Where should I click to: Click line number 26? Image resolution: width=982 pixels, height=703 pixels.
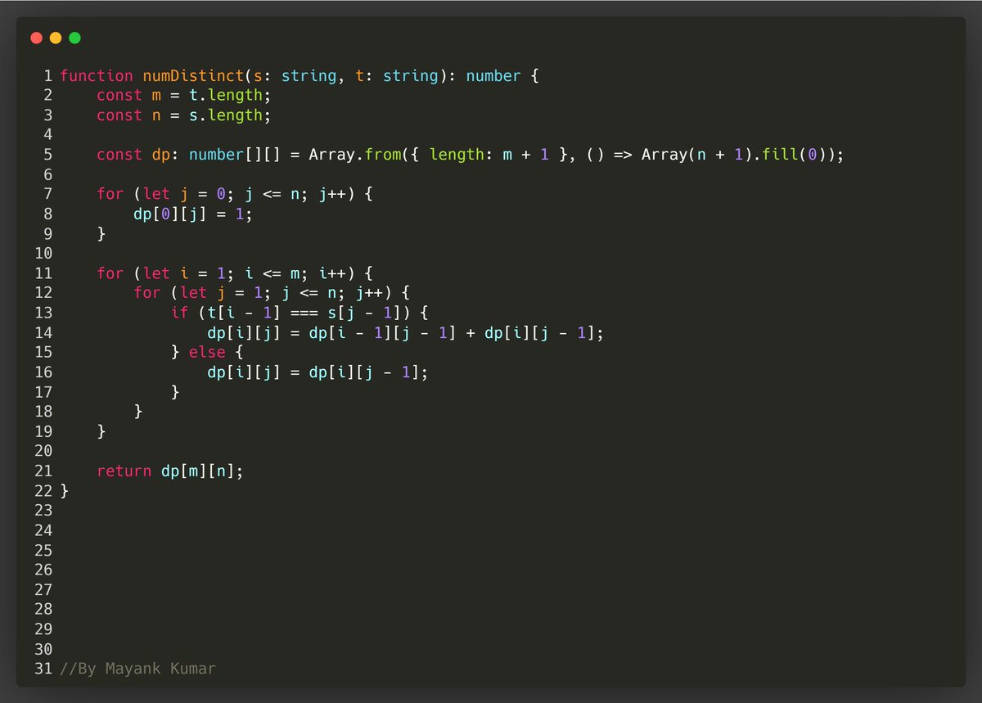[43, 570]
